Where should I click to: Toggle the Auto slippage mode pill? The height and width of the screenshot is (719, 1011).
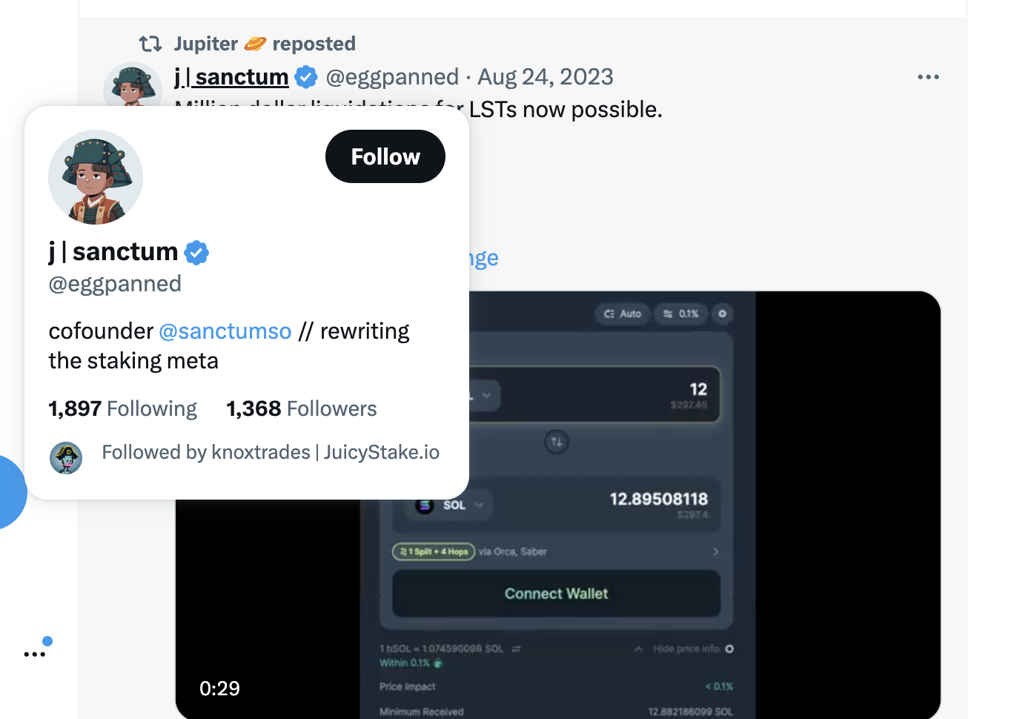tap(623, 314)
